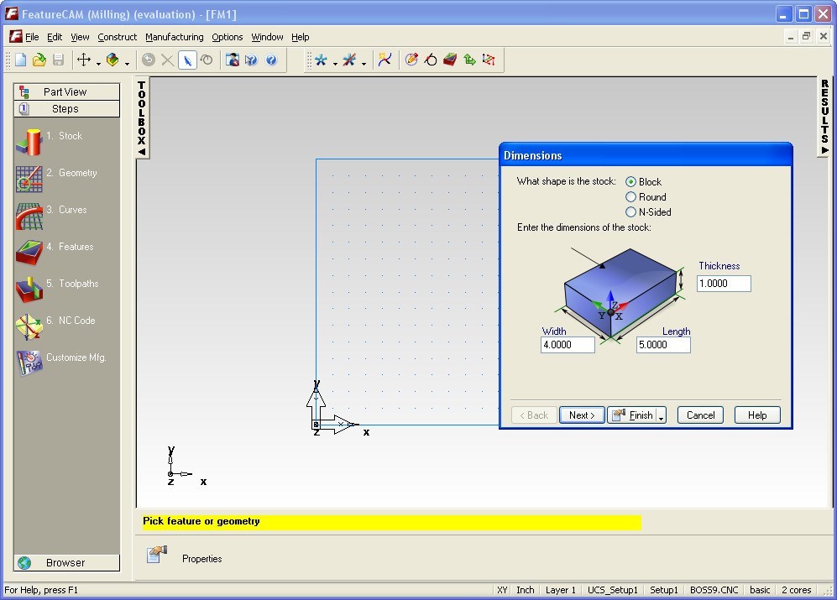Expand the Finish button dropdown arrow
This screenshot has height=600, width=837.
point(662,416)
